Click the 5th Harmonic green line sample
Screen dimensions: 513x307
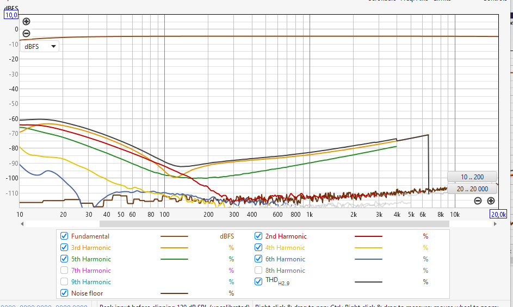[174, 259]
